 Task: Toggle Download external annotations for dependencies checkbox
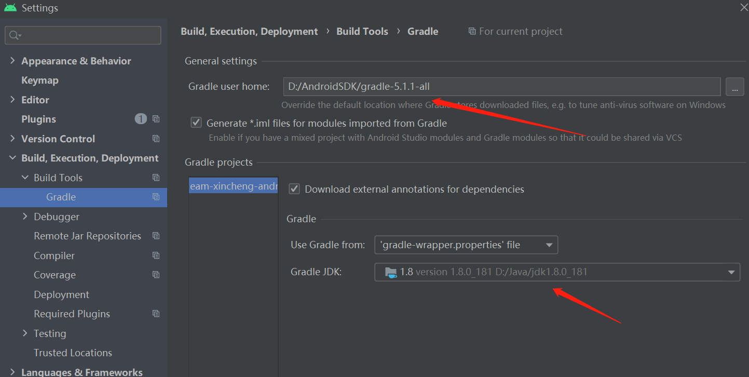(x=294, y=189)
